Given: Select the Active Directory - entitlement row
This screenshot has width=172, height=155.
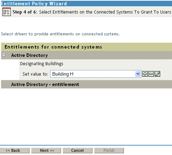Looking at the screenshot, I should click(x=86, y=84).
